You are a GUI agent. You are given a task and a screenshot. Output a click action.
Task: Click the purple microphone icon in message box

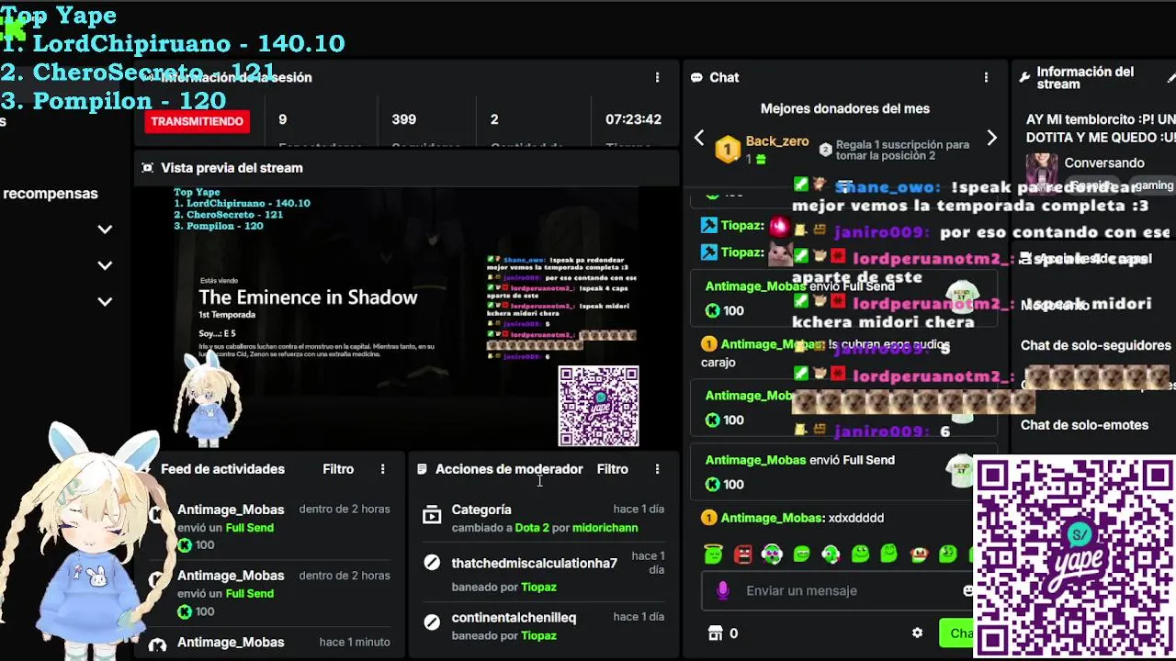723,591
